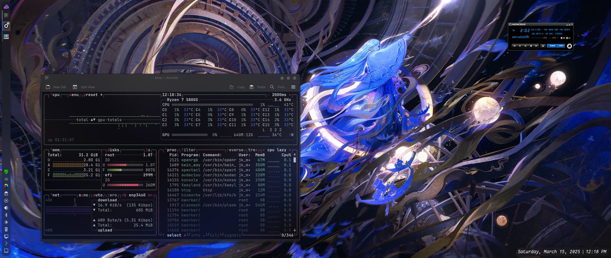Expand the hidden system tray icons arrow

click(x=6, y=243)
